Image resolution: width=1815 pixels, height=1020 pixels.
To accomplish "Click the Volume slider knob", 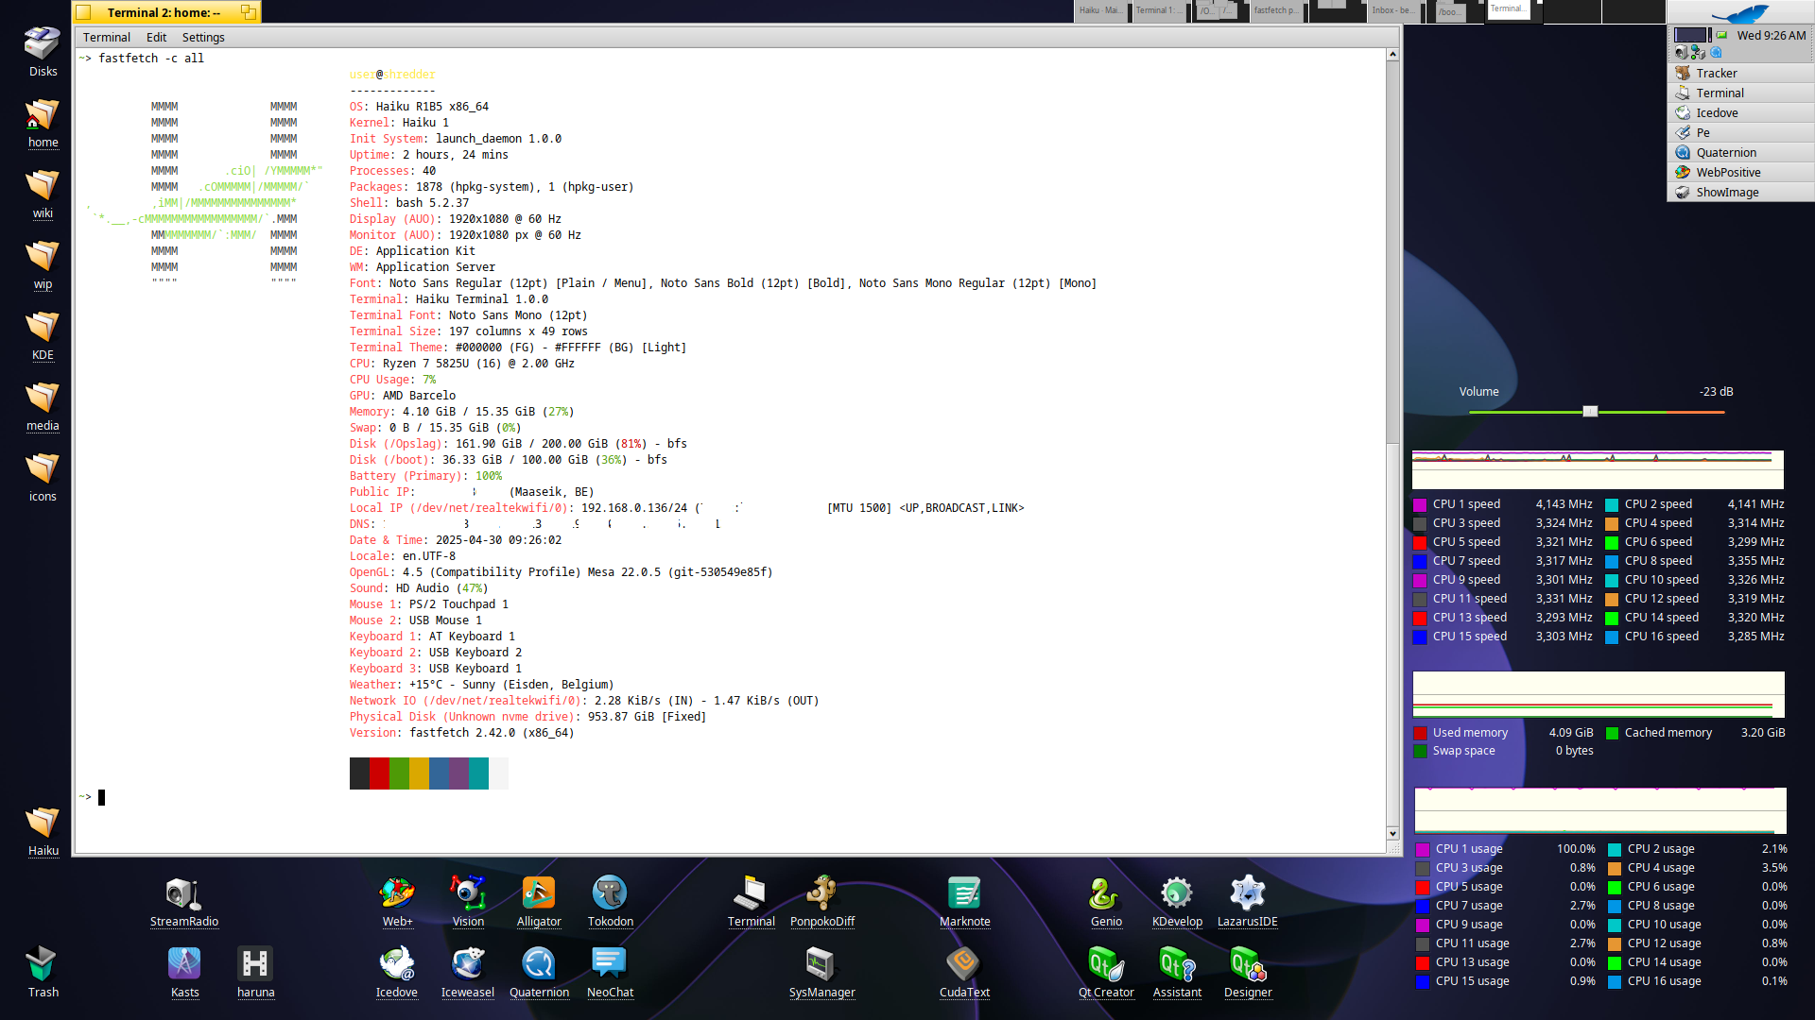I will point(1590,412).
